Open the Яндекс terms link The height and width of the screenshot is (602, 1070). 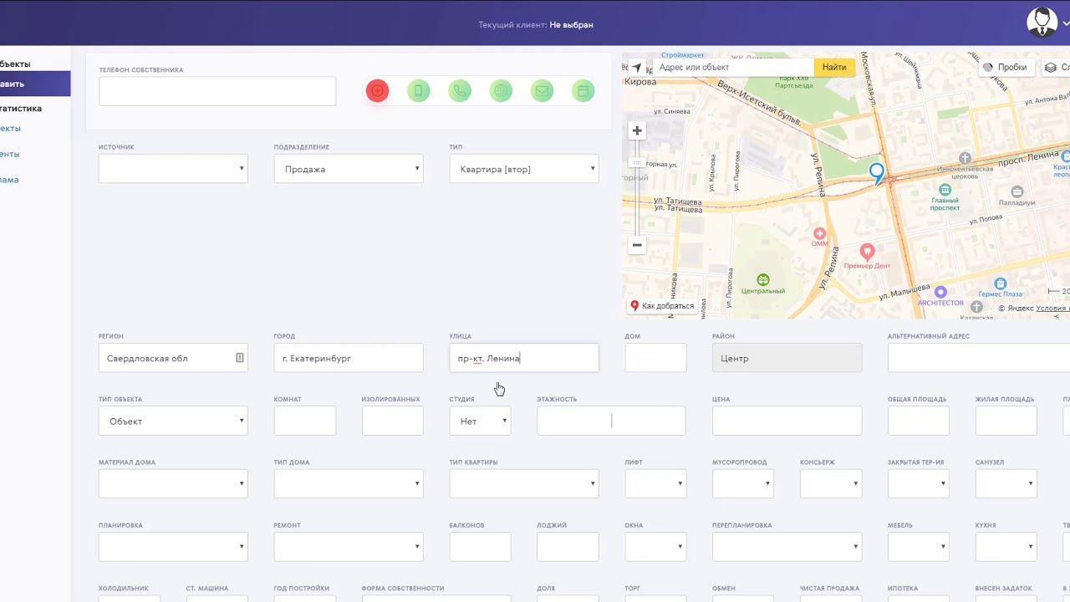click(1052, 308)
